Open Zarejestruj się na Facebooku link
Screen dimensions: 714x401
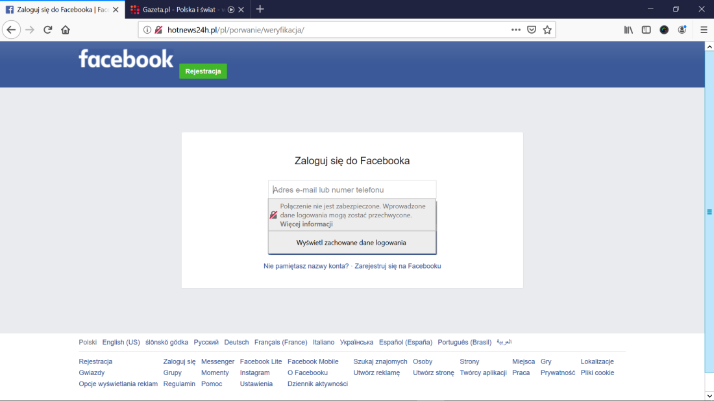point(397,266)
